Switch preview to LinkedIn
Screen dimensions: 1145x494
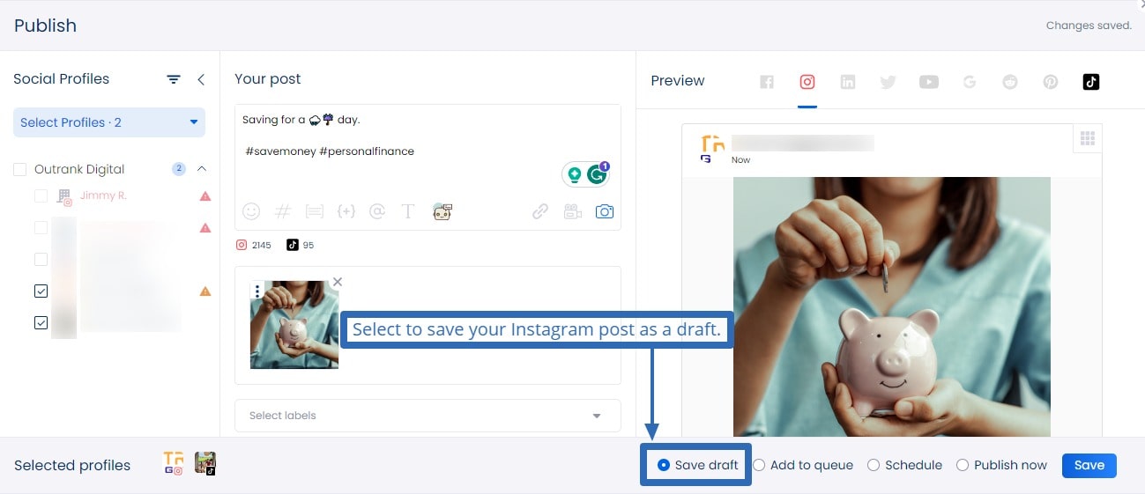coord(848,82)
